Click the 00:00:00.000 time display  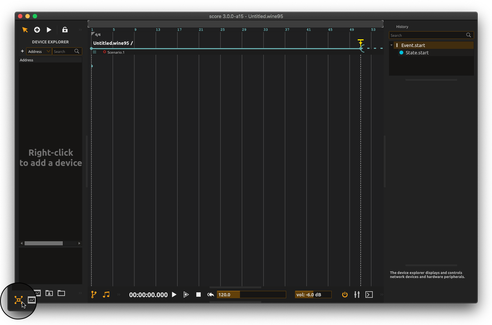(148, 295)
